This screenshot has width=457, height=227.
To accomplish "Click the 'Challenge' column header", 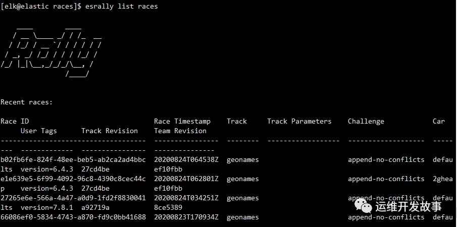I will pyautogui.click(x=366, y=122).
